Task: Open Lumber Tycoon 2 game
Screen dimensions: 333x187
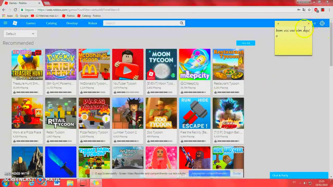Action: tap(128, 121)
